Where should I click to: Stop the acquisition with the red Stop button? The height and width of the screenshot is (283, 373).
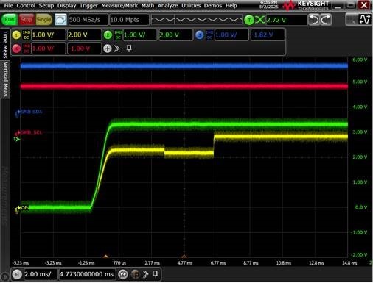pos(27,20)
